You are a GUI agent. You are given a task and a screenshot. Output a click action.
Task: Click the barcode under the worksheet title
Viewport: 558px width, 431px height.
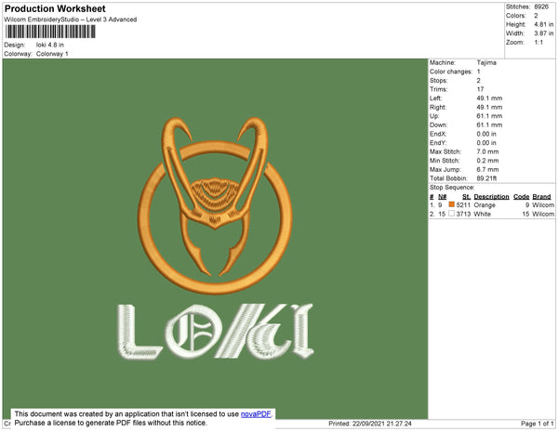[50, 32]
